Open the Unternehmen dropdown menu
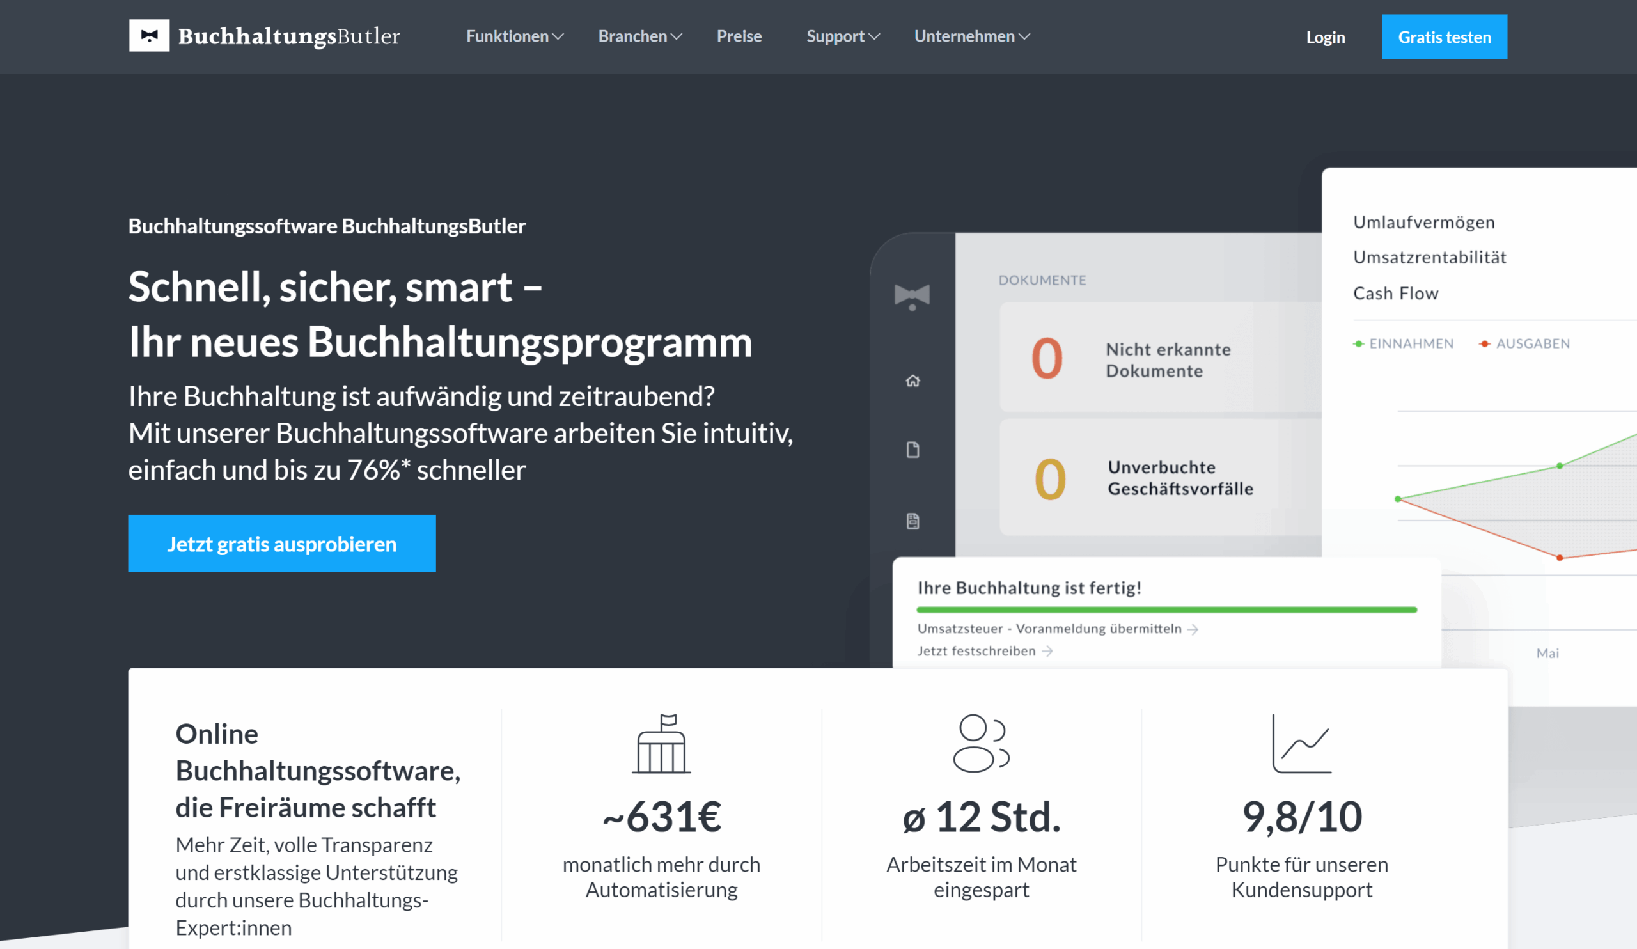Screen dimensions: 1637x949 [972, 36]
